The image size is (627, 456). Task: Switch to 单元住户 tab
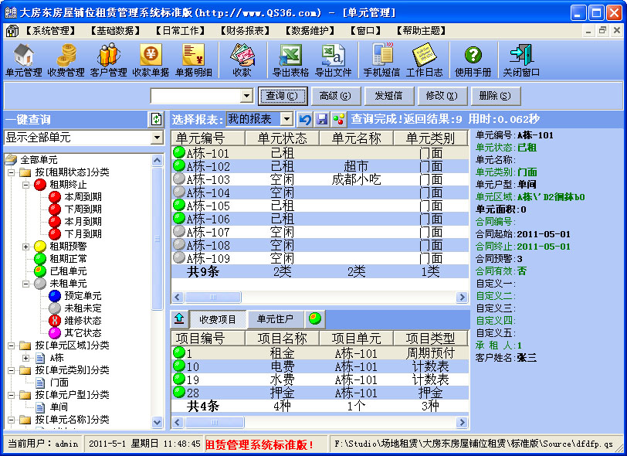pyautogui.click(x=275, y=319)
